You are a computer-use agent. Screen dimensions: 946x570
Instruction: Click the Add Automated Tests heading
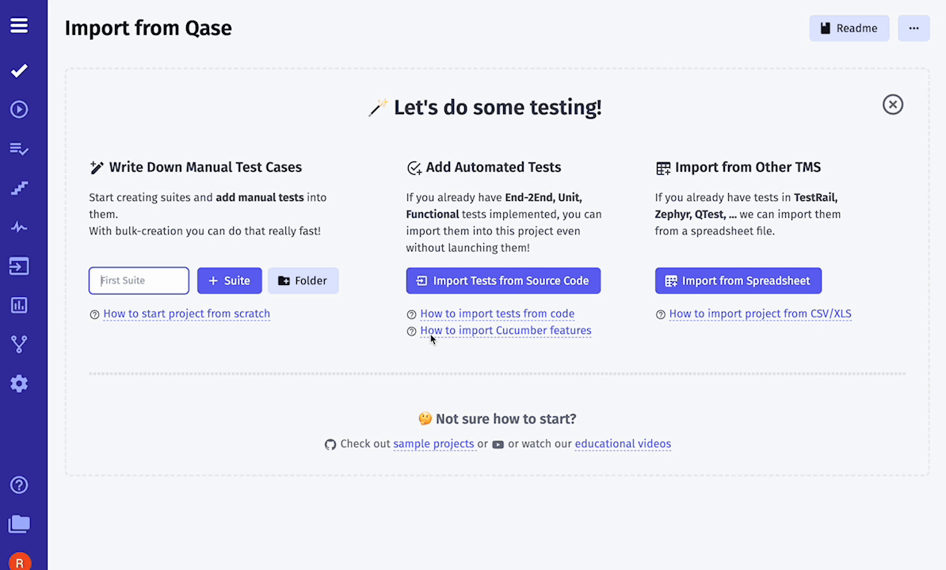point(494,168)
